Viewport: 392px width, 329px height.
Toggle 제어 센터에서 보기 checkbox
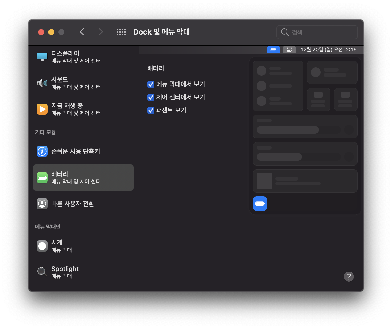[x=151, y=97]
